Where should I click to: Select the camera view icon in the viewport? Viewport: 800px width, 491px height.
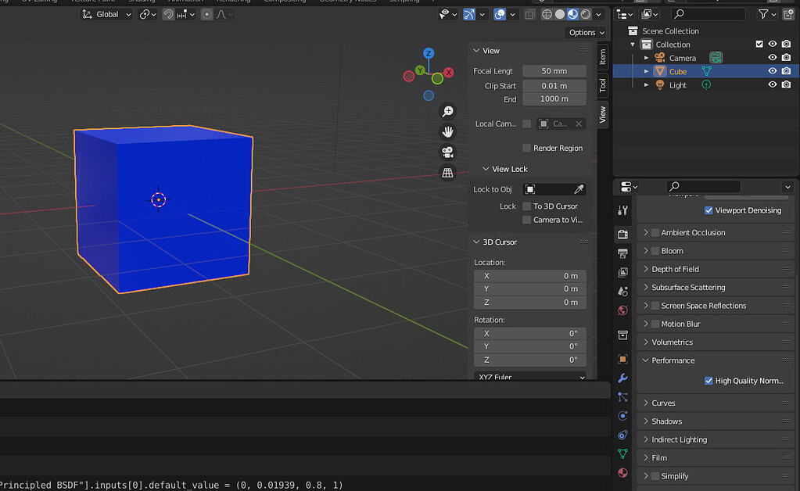(447, 152)
